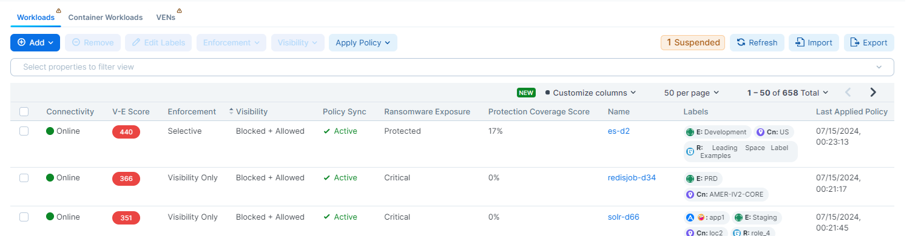Click Selective enforcement cell for es-d2

(184, 131)
